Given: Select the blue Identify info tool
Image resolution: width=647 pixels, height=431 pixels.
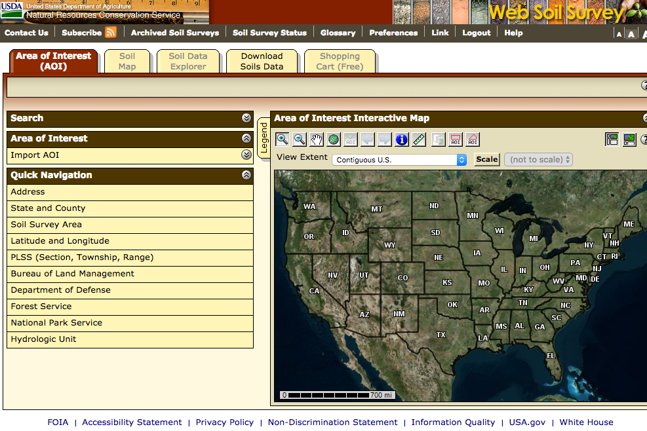Looking at the screenshot, I should pos(401,140).
